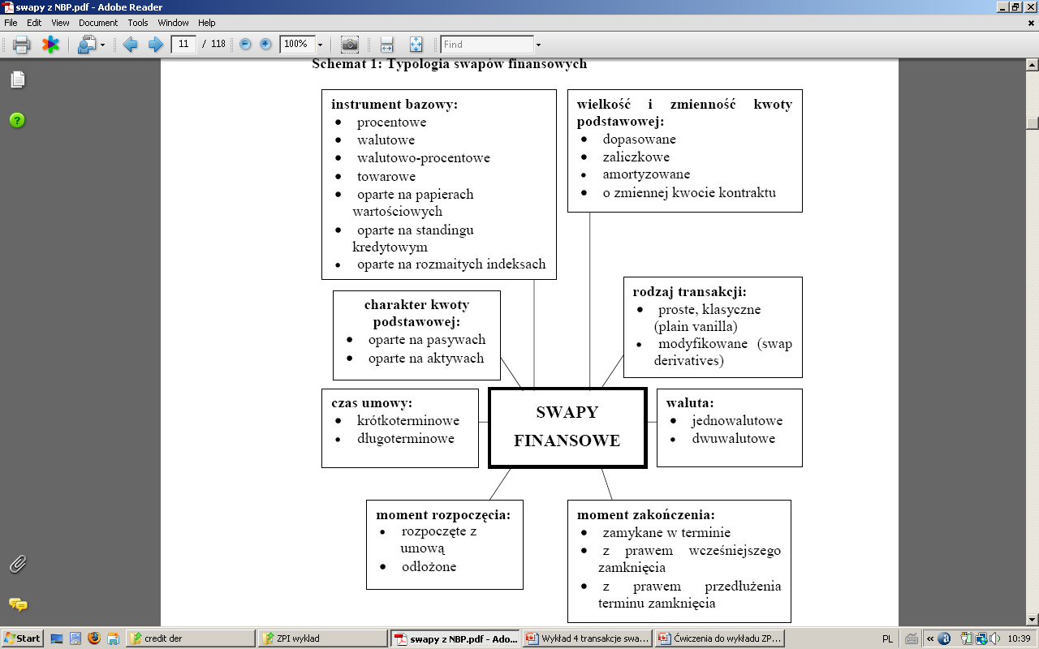Screen dimensions: 1039x649
Task: Click 'amortyzowane' bullet text
Action: 646,174
